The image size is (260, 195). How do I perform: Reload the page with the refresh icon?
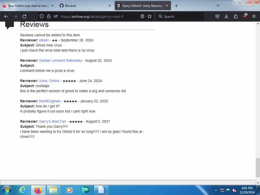(24, 17)
